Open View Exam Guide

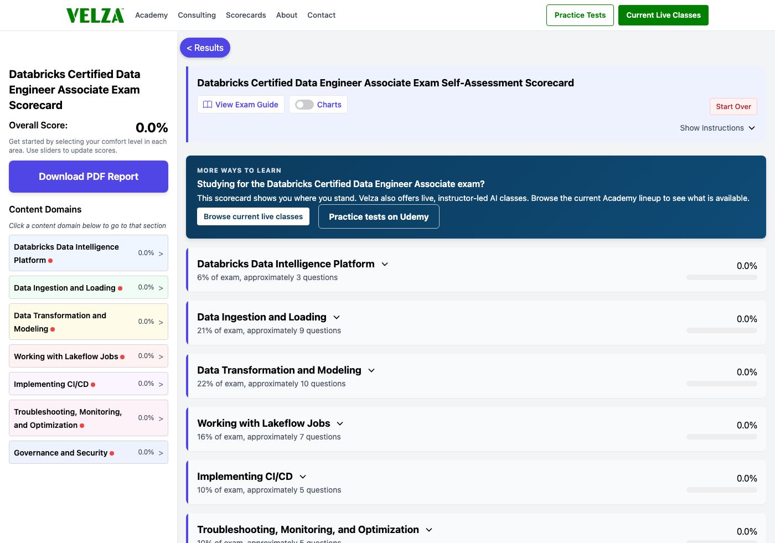pyautogui.click(x=241, y=105)
